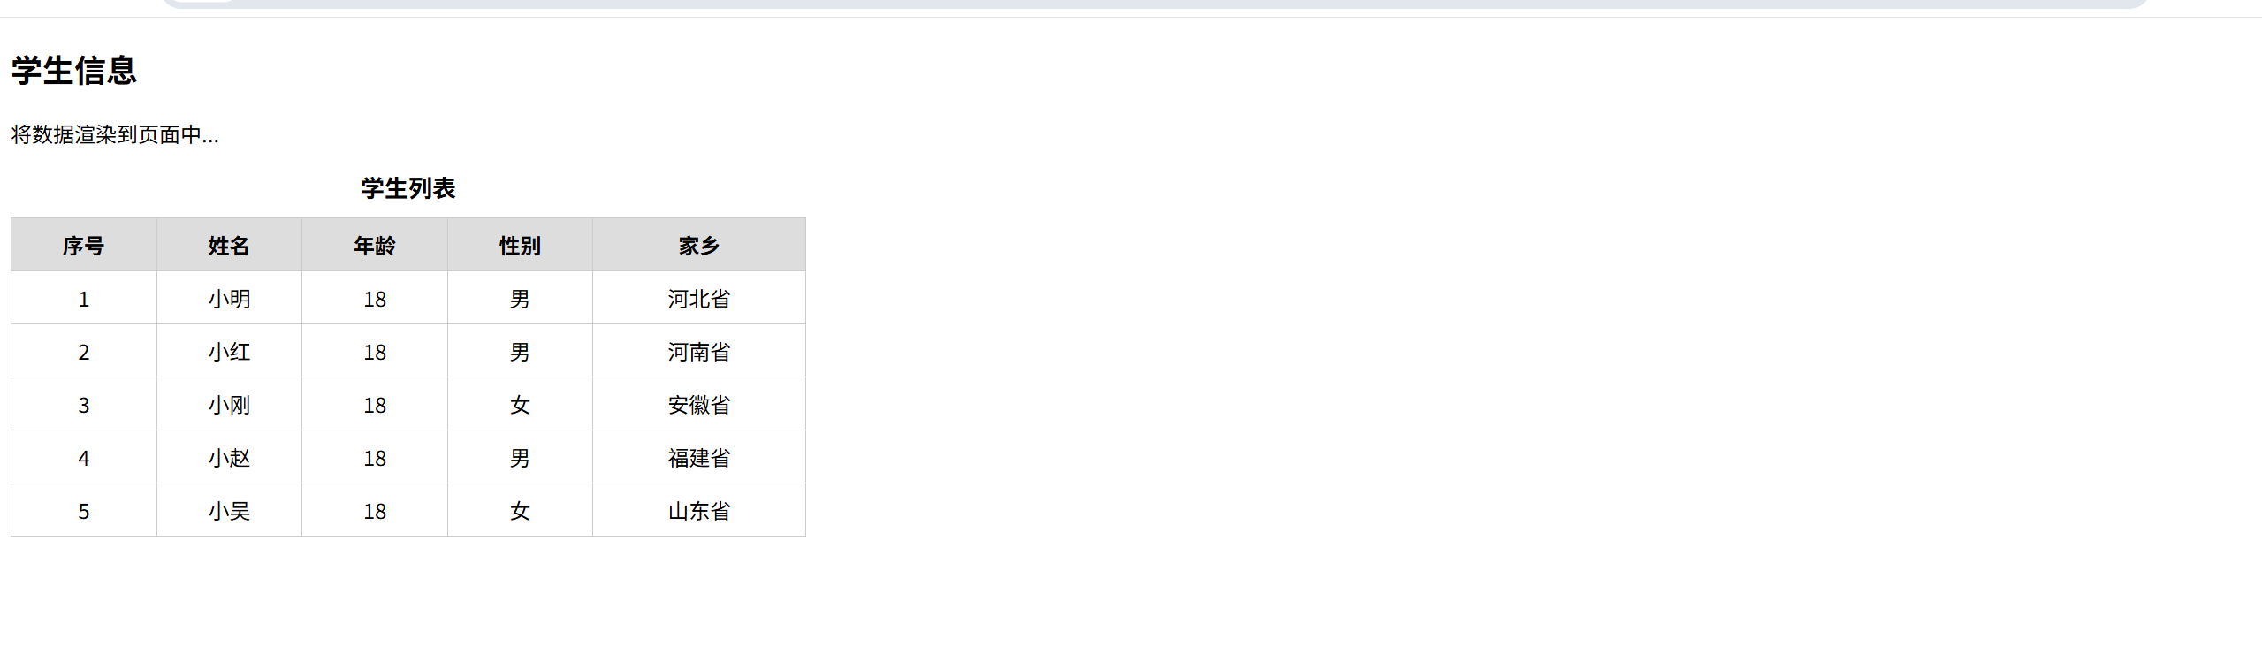Screen dimensions: 2262x647
Task: Click the 学生信息 page heading
Action: 74,71
